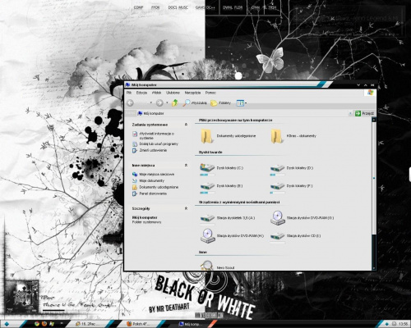Launch Firefox from the quick launch bar
The width and height of the screenshot is (411, 328).
pos(44,324)
